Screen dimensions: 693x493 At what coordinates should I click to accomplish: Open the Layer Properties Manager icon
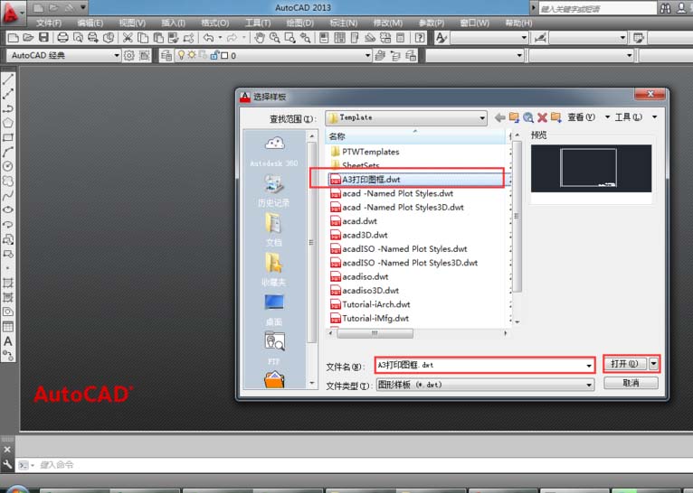166,56
